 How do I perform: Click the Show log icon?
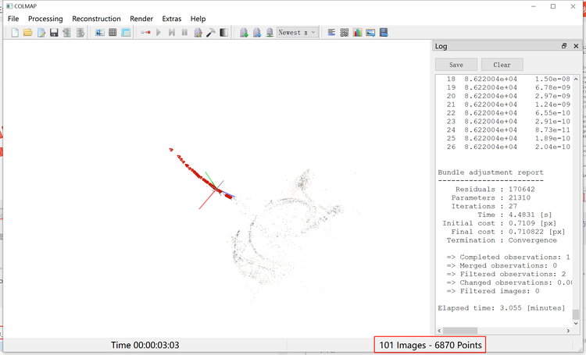coord(331,33)
